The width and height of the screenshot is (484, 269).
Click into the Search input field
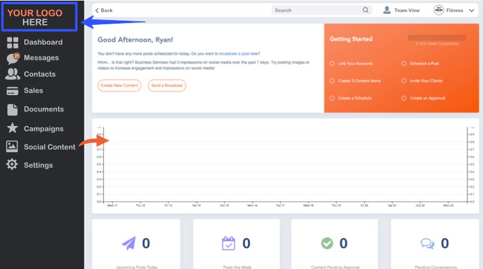click(x=315, y=10)
